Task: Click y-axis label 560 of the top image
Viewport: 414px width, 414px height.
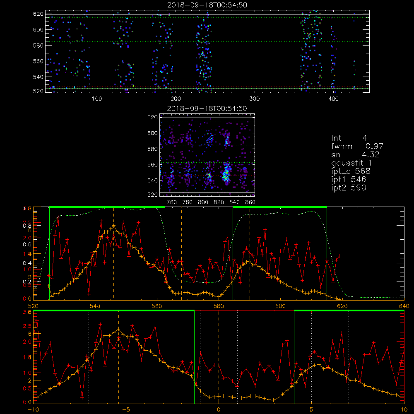Action: [38, 61]
